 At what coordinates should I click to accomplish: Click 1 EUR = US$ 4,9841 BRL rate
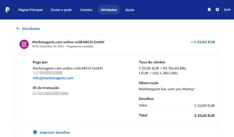[158, 73]
